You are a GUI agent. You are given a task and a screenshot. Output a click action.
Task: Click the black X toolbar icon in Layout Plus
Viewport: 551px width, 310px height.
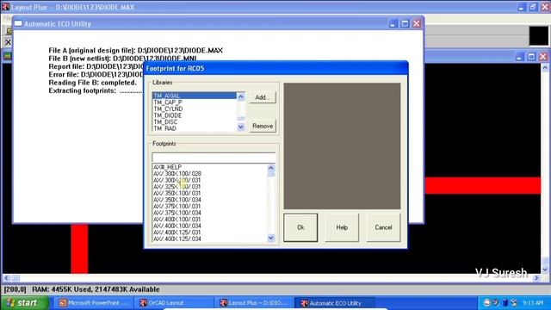pos(8,42)
